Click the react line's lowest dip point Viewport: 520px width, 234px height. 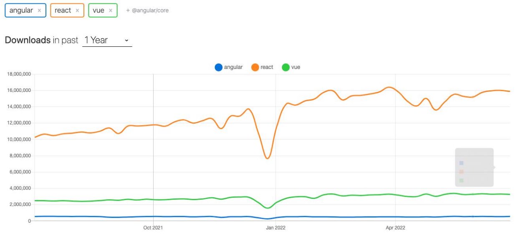coord(268,158)
